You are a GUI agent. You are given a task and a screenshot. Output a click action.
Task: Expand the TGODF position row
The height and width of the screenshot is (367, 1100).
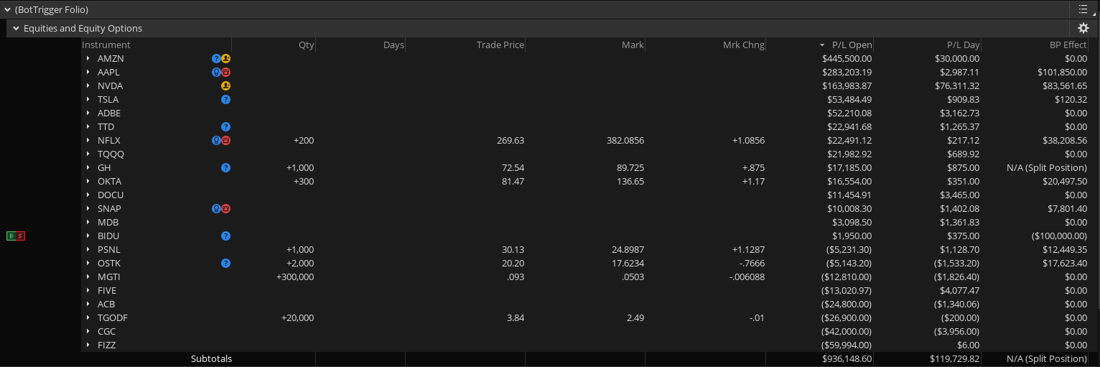pyautogui.click(x=88, y=318)
